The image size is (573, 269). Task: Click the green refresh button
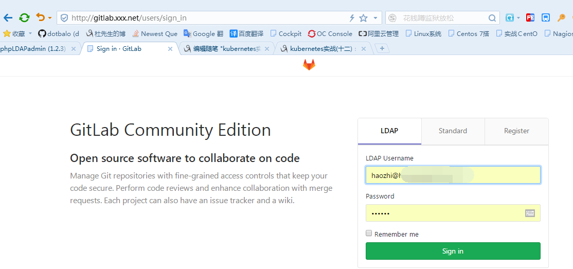[25, 17]
